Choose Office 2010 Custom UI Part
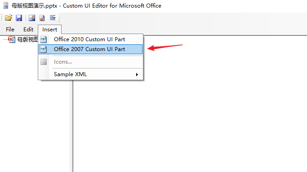The image size is (307, 172). click(90, 39)
